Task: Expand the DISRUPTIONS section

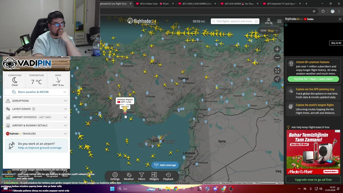Action: point(36,101)
